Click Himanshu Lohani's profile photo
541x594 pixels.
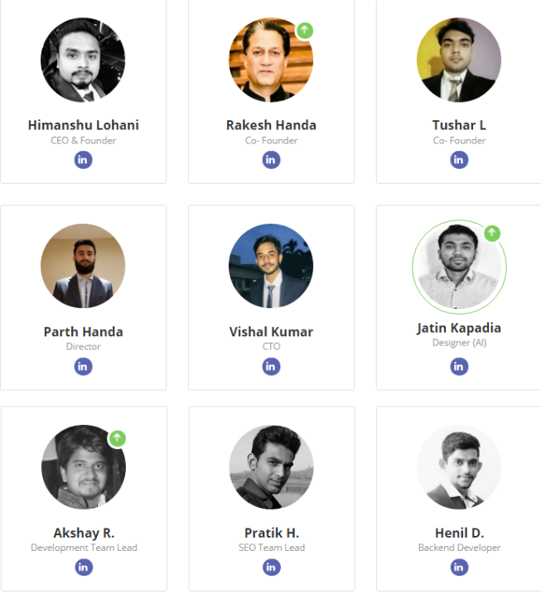[83, 60]
